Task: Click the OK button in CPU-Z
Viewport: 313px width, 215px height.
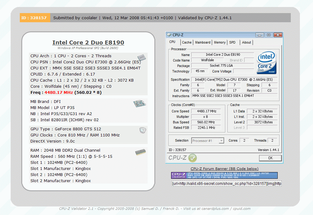Action: tap(270, 158)
